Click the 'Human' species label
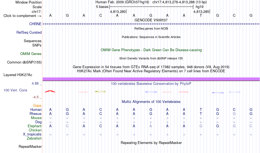 [36, 109]
